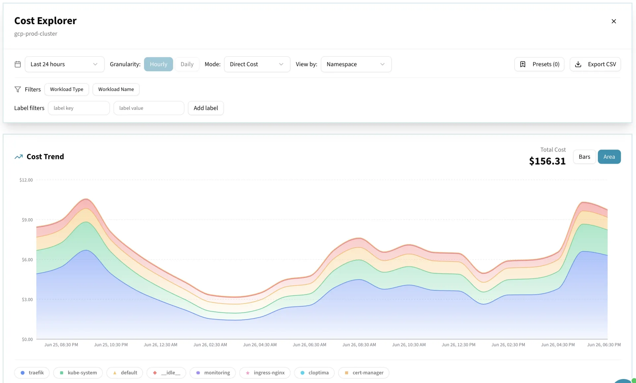Click the chevron in time range selector
The height and width of the screenshot is (383, 636).
95,64
